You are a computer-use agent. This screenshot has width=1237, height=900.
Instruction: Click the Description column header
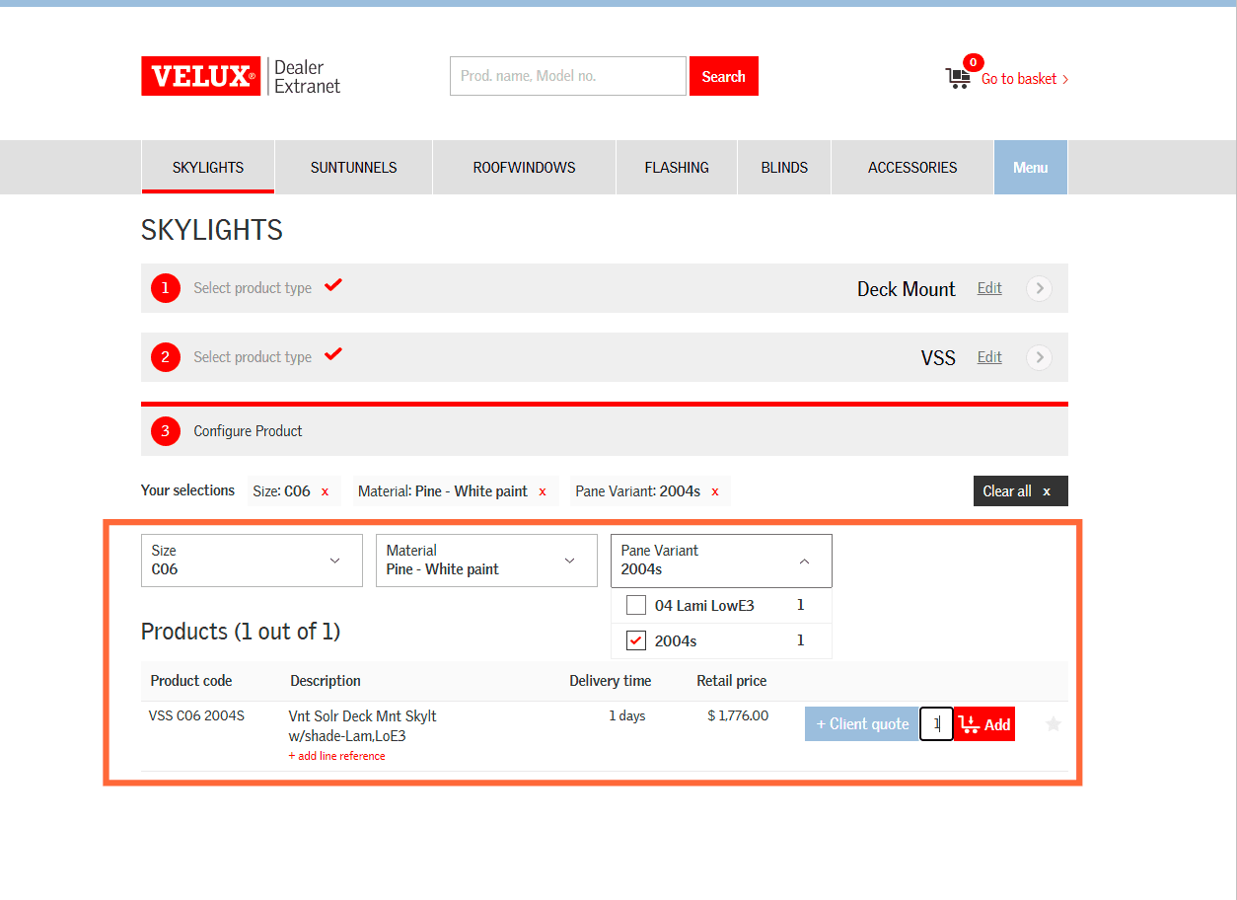click(326, 681)
